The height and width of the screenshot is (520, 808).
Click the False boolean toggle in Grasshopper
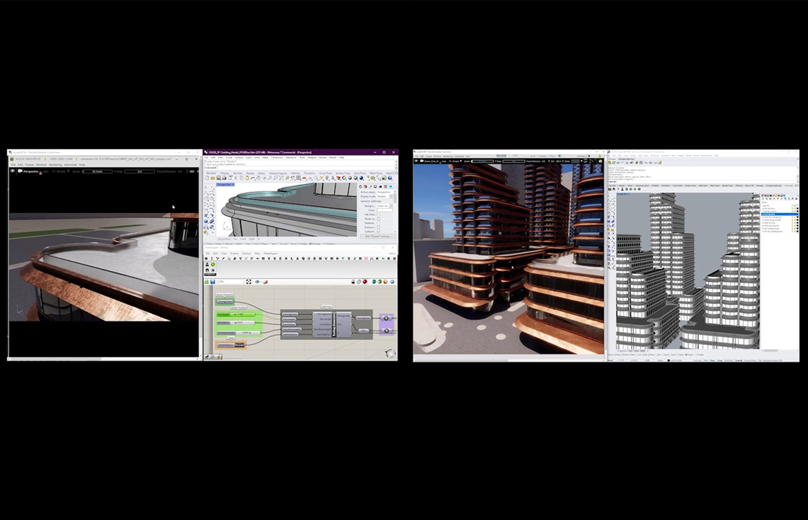tap(239, 345)
